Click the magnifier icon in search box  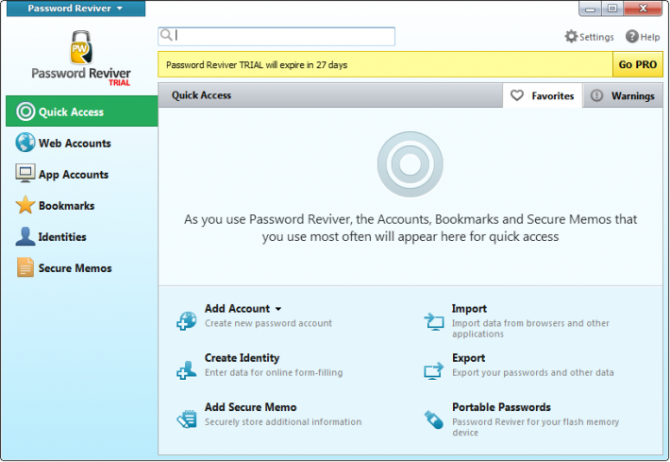pyautogui.click(x=166, y=35)
